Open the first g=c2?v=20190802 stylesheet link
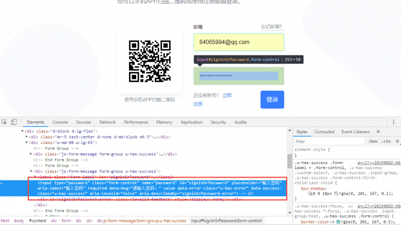Screen dimensions: 401x225 point(379,163)
